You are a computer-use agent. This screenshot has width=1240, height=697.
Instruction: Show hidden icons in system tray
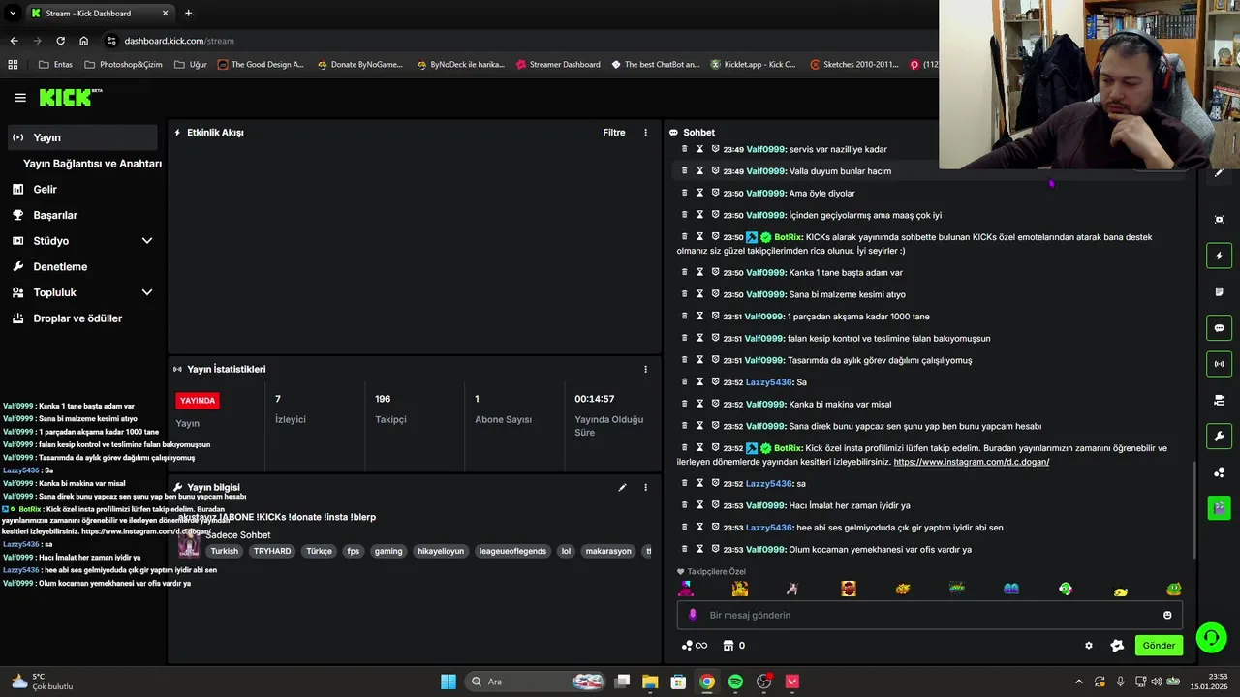pyautogui.click(x=1079, y=682)
